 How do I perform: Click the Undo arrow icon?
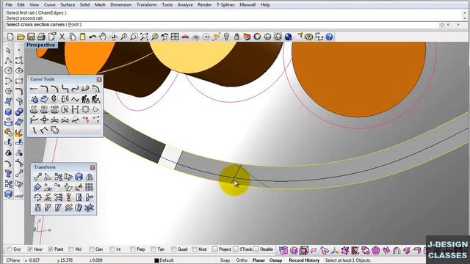tap(93, 37)
